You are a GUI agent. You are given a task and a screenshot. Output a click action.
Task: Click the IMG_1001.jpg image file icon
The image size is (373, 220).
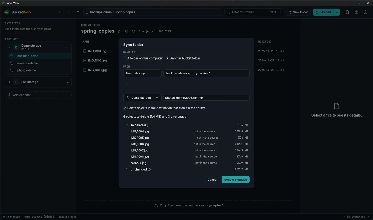tap(84, 51)
